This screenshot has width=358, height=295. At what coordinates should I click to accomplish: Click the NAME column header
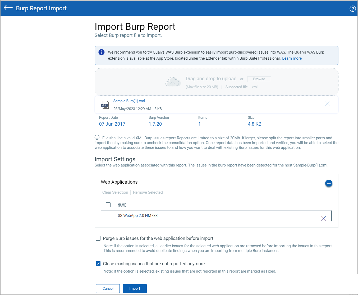(122, 205)
